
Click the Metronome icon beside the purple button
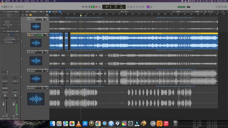click(151, 7)
